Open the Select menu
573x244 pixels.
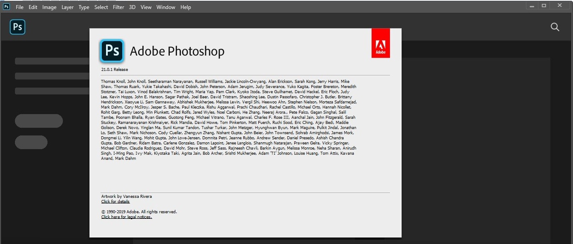click(101, 7)
